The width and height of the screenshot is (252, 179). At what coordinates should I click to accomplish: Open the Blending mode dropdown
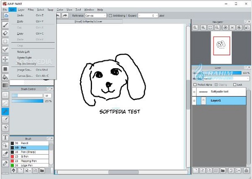(x=227, y=78)
